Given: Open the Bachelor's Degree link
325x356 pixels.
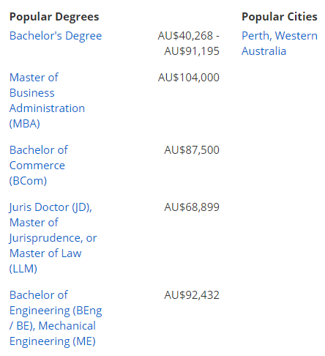Looking at the screenshot, I should tap(56, 36).
